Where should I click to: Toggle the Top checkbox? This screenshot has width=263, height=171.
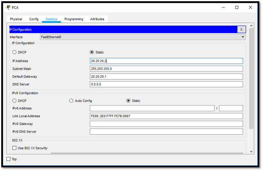pyautogui.click(x=9, y=159)
